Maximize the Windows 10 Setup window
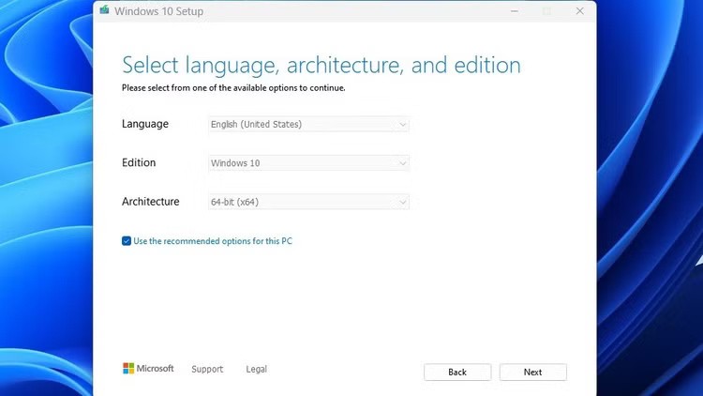703x396 pixels. 547,11
